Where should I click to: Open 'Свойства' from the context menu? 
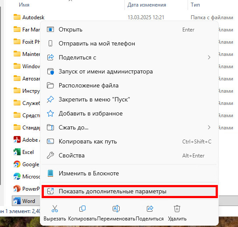[x=129, y=156]
